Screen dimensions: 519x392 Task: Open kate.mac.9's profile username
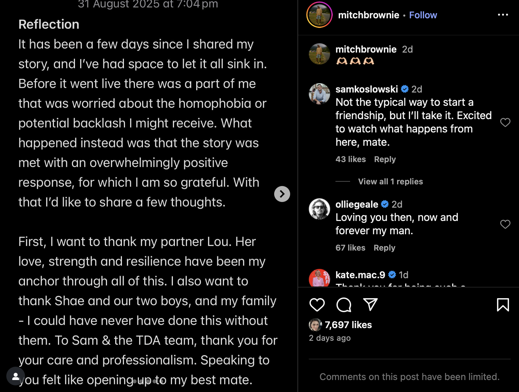tap(360, 275)
